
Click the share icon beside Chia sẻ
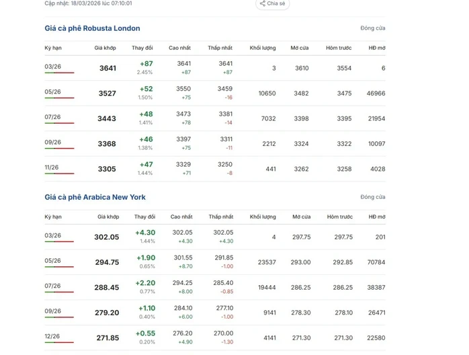(262, 3)
